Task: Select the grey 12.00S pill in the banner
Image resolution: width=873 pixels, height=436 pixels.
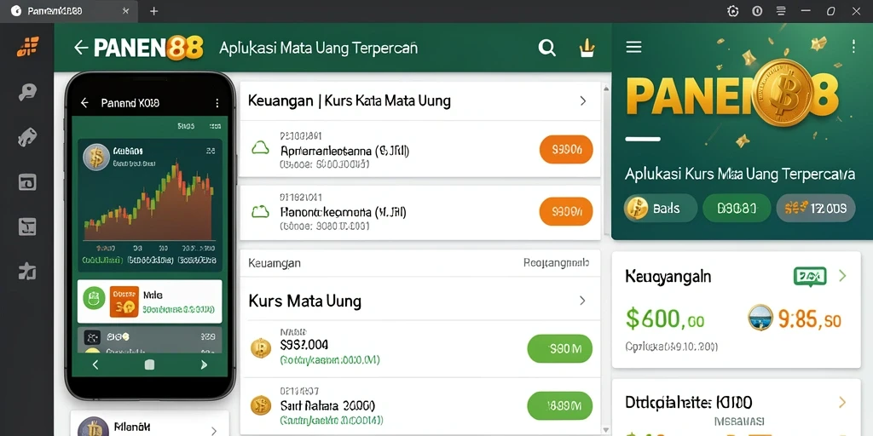Action: (x=816, y=209)
